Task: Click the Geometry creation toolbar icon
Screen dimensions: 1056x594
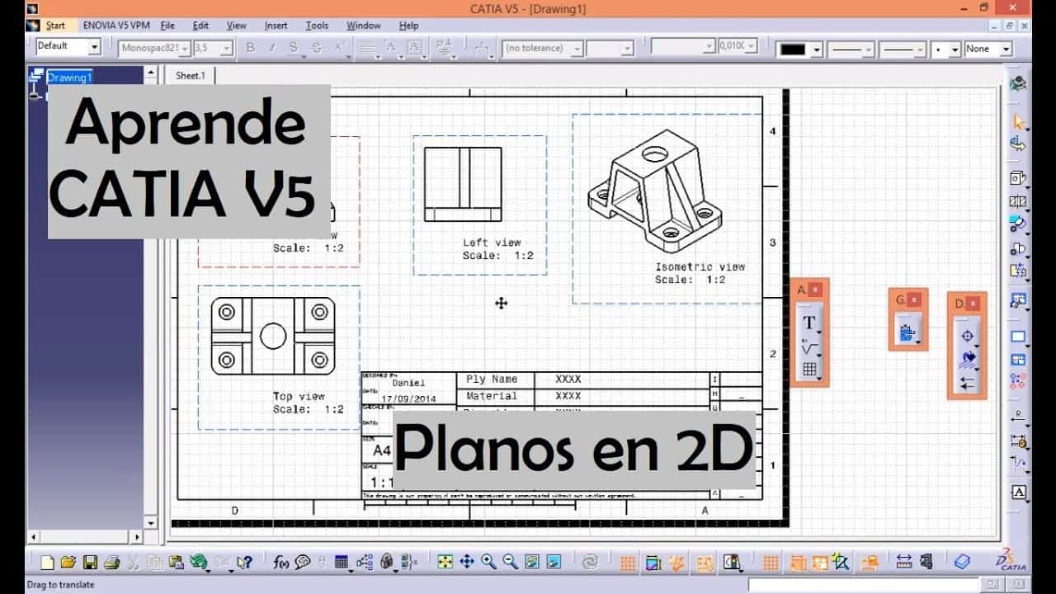Action: click(x=907, y=333)
